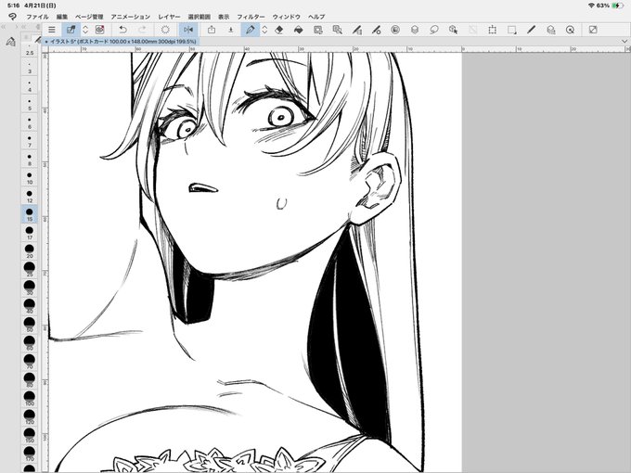Viewport: 631px width, 473px height.
Task: Open the アニメーション menu
Action: point(131,17)
